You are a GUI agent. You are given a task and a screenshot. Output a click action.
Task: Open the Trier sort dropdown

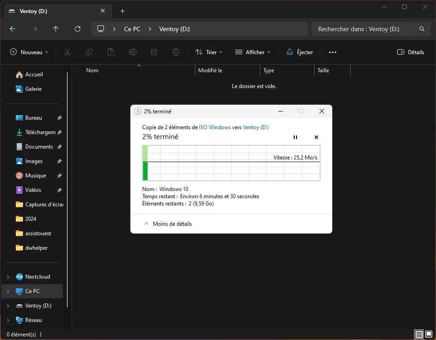(209, 52)
